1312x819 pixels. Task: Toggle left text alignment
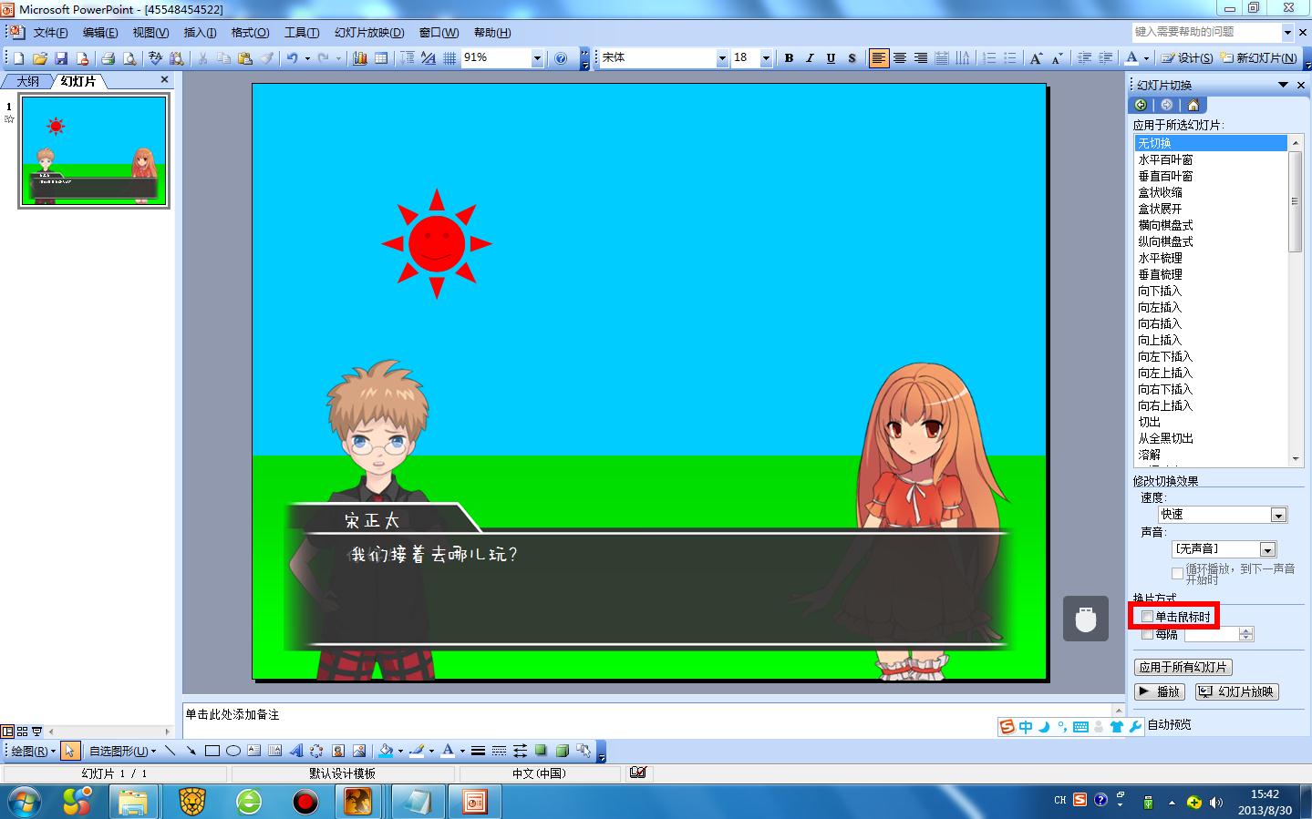pyautogui.click(x=878, y=58)
